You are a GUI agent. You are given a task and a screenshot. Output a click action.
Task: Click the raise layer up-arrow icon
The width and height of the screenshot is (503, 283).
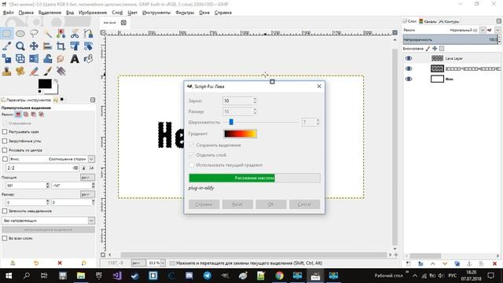pyautogui.click(x=433, y=264)
